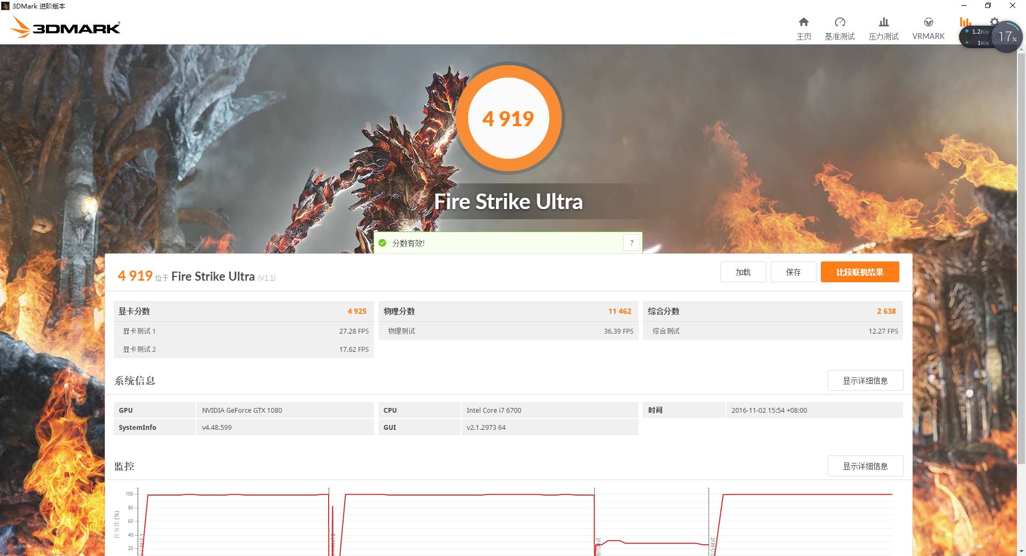The height and width of the screenshot is (556, 1026).
Task: Select the 27.28 FPS value
Action: pyautogui.click(x=354, y=331)
